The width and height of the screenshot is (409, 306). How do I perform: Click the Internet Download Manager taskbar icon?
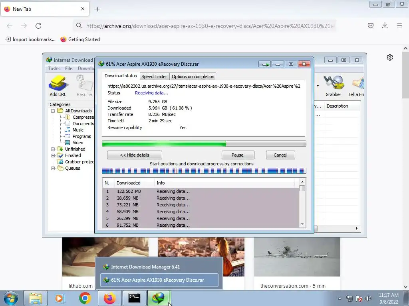[x=159, y=298]
